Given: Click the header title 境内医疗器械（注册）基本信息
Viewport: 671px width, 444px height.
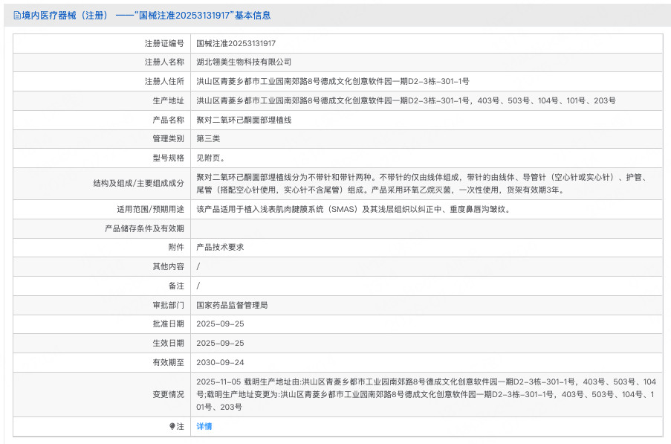Looking at the screenshot, I should pos(146,16).
